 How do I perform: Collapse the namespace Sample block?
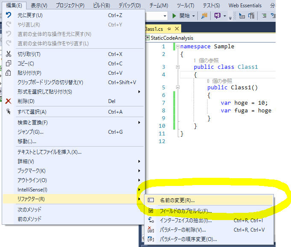click(x=178, y=47)
